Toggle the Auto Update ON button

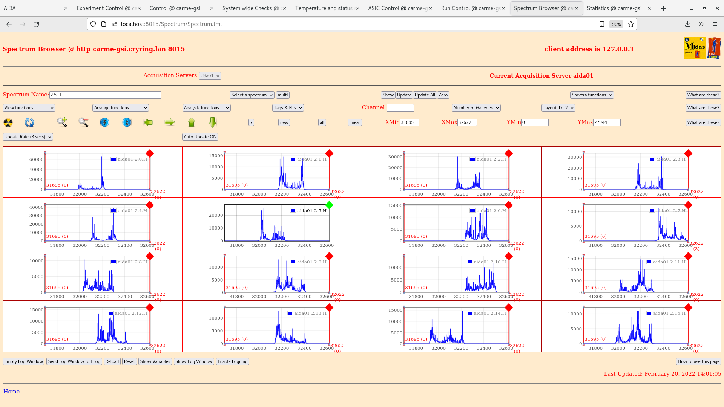click(x=200, y=137)
